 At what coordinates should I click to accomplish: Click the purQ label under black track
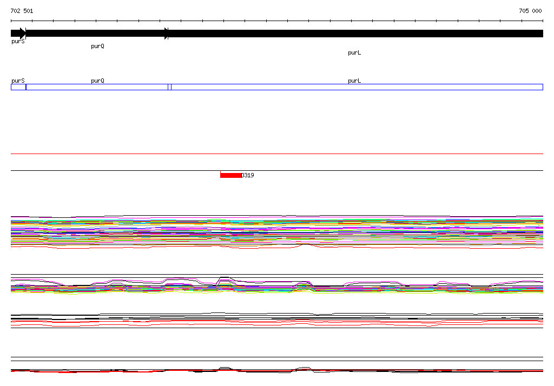point(97,46)
